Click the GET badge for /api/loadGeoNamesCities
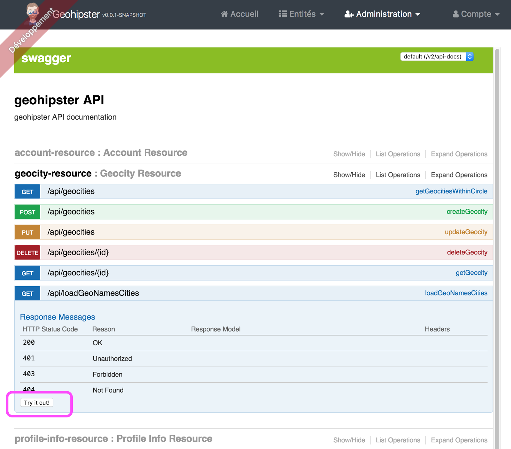This screenshot has height=449, width=511. [x=27, y=294]
